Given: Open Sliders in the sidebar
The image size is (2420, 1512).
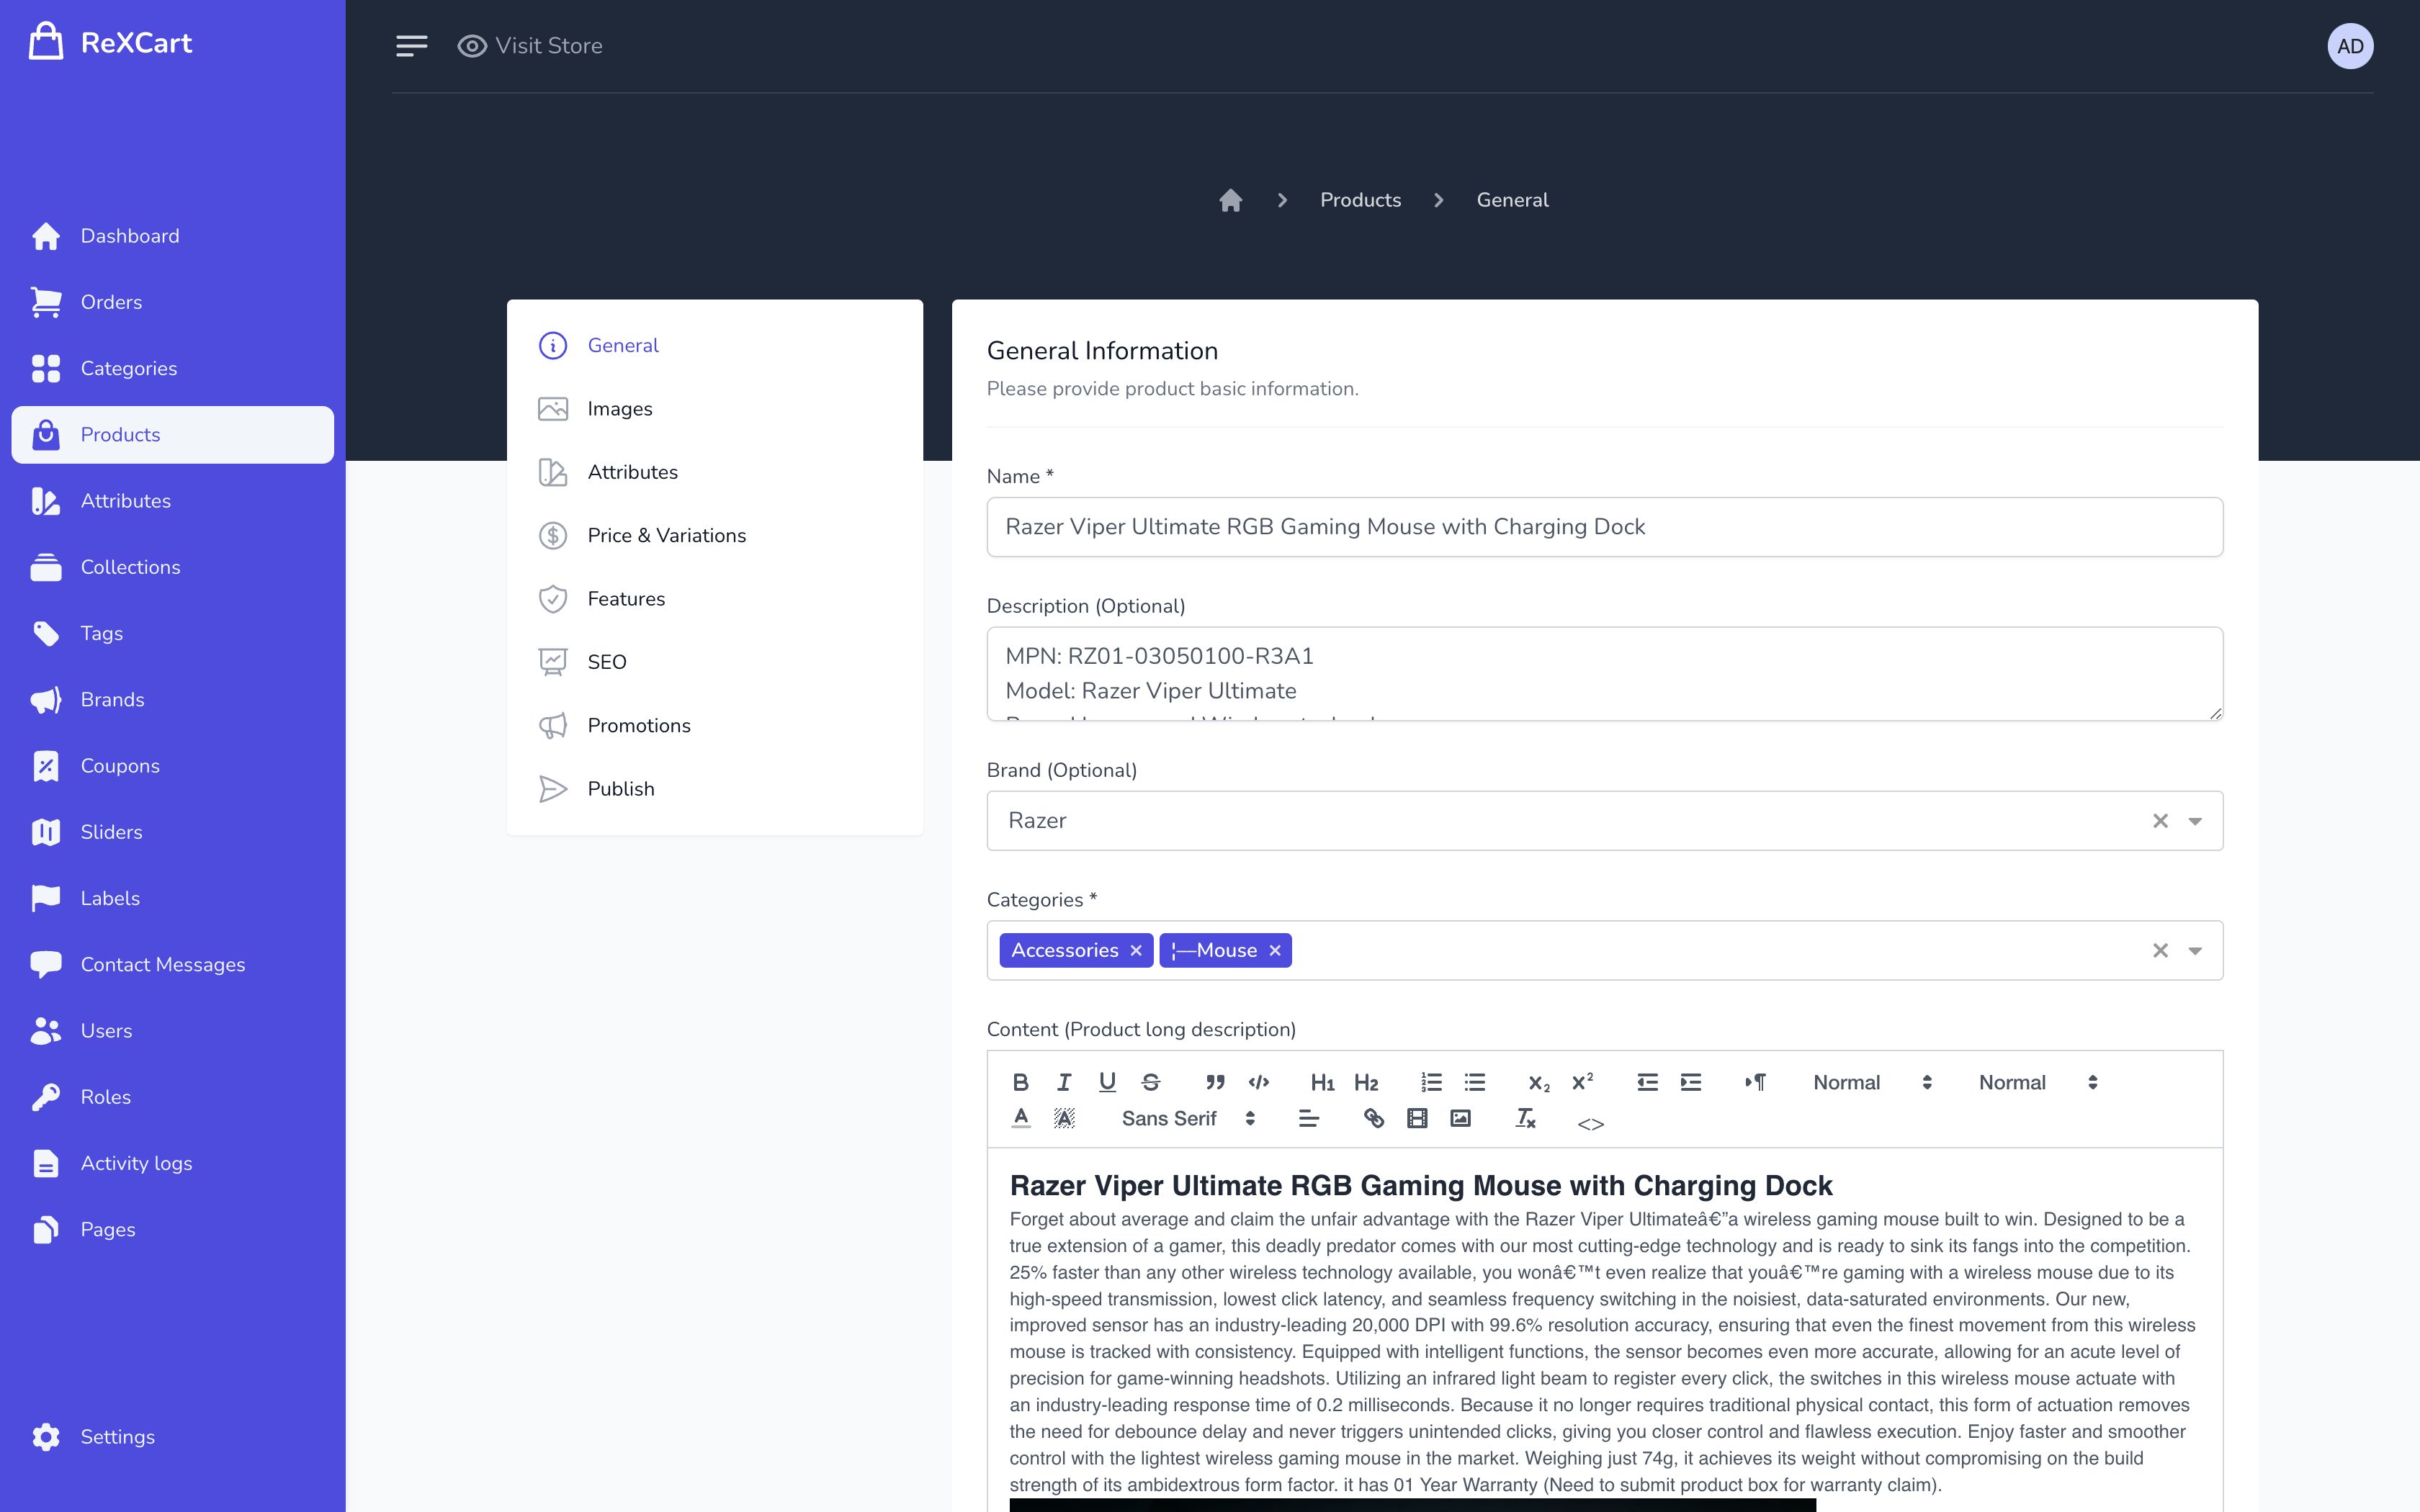Looking at the screenshot, I should pos(172,832).
